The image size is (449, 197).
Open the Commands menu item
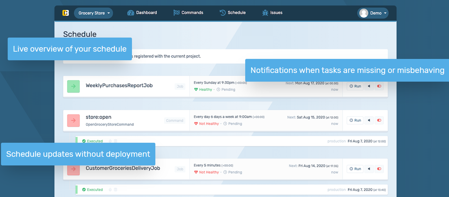pyautogui.click(x=188, y=13)
